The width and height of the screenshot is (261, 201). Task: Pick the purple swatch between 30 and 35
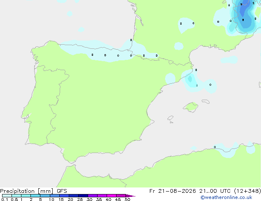(93, 196)
